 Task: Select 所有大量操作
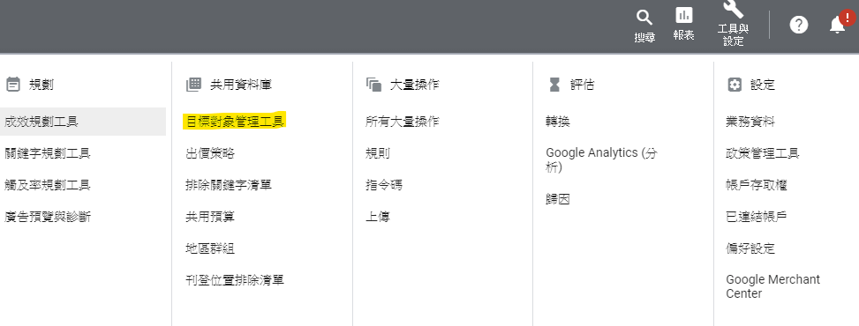(402, 122)
